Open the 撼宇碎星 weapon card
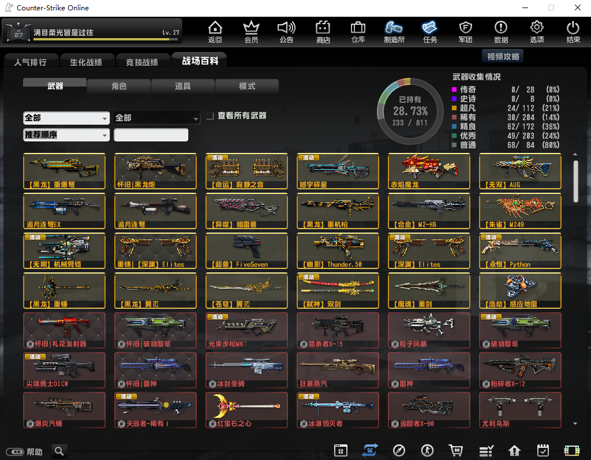This screenshot has height=460, width=591. [338, 171]
